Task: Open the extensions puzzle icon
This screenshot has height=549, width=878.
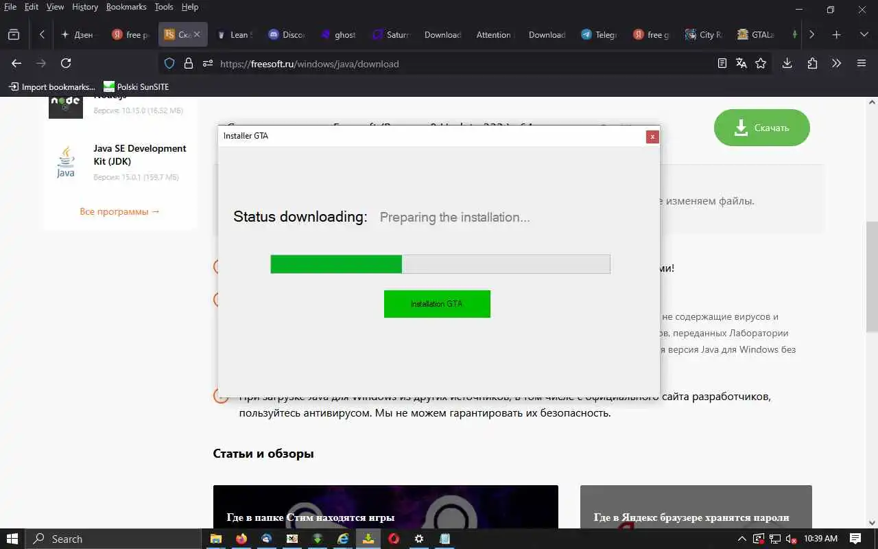Action: pos(812,63)
